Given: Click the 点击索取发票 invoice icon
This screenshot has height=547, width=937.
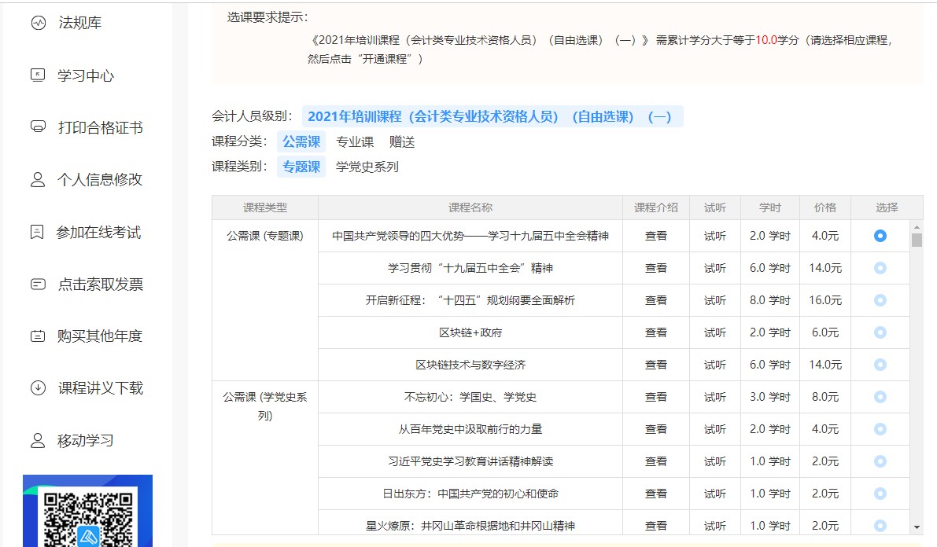Looking at the screenshot, I should click(38, 285).
